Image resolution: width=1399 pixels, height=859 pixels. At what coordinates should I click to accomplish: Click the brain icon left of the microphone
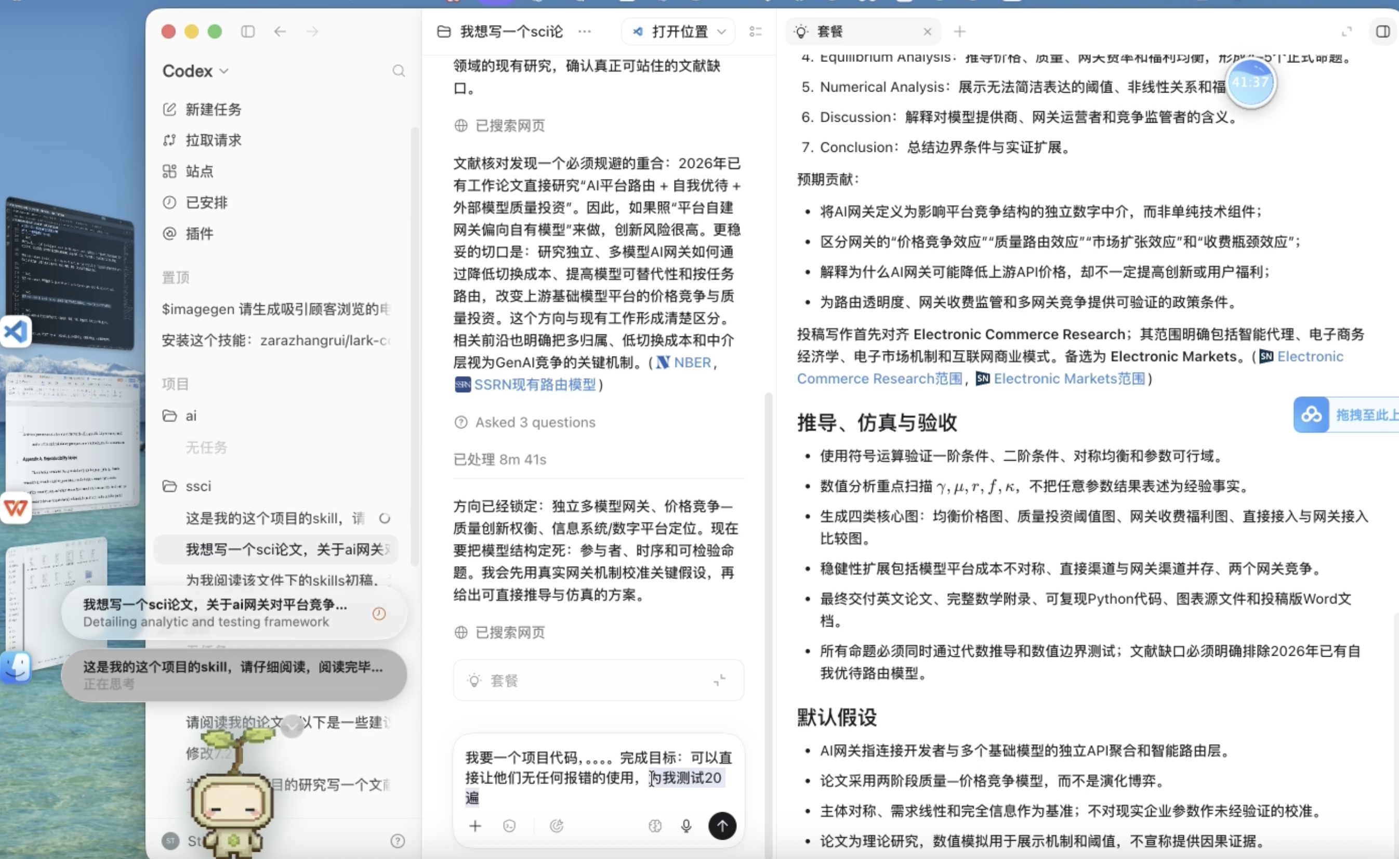tap(655, 826)
